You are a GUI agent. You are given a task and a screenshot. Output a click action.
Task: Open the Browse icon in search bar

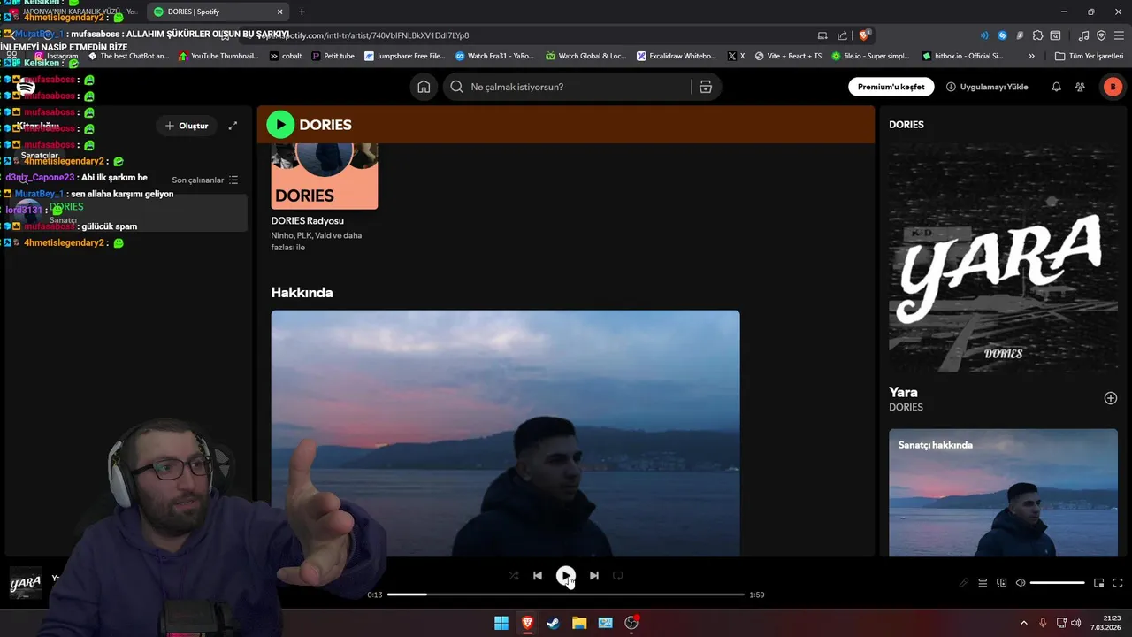click(x=705, y=87)
